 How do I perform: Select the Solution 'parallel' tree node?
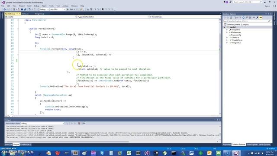pos(236,24)
